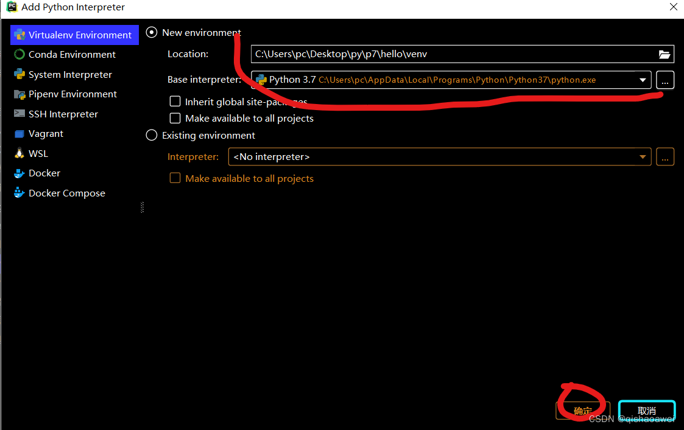This screenshot has width=684, height=430.
Task: Check Make available to all projects under Existing environment
Action: coord(175,178)
